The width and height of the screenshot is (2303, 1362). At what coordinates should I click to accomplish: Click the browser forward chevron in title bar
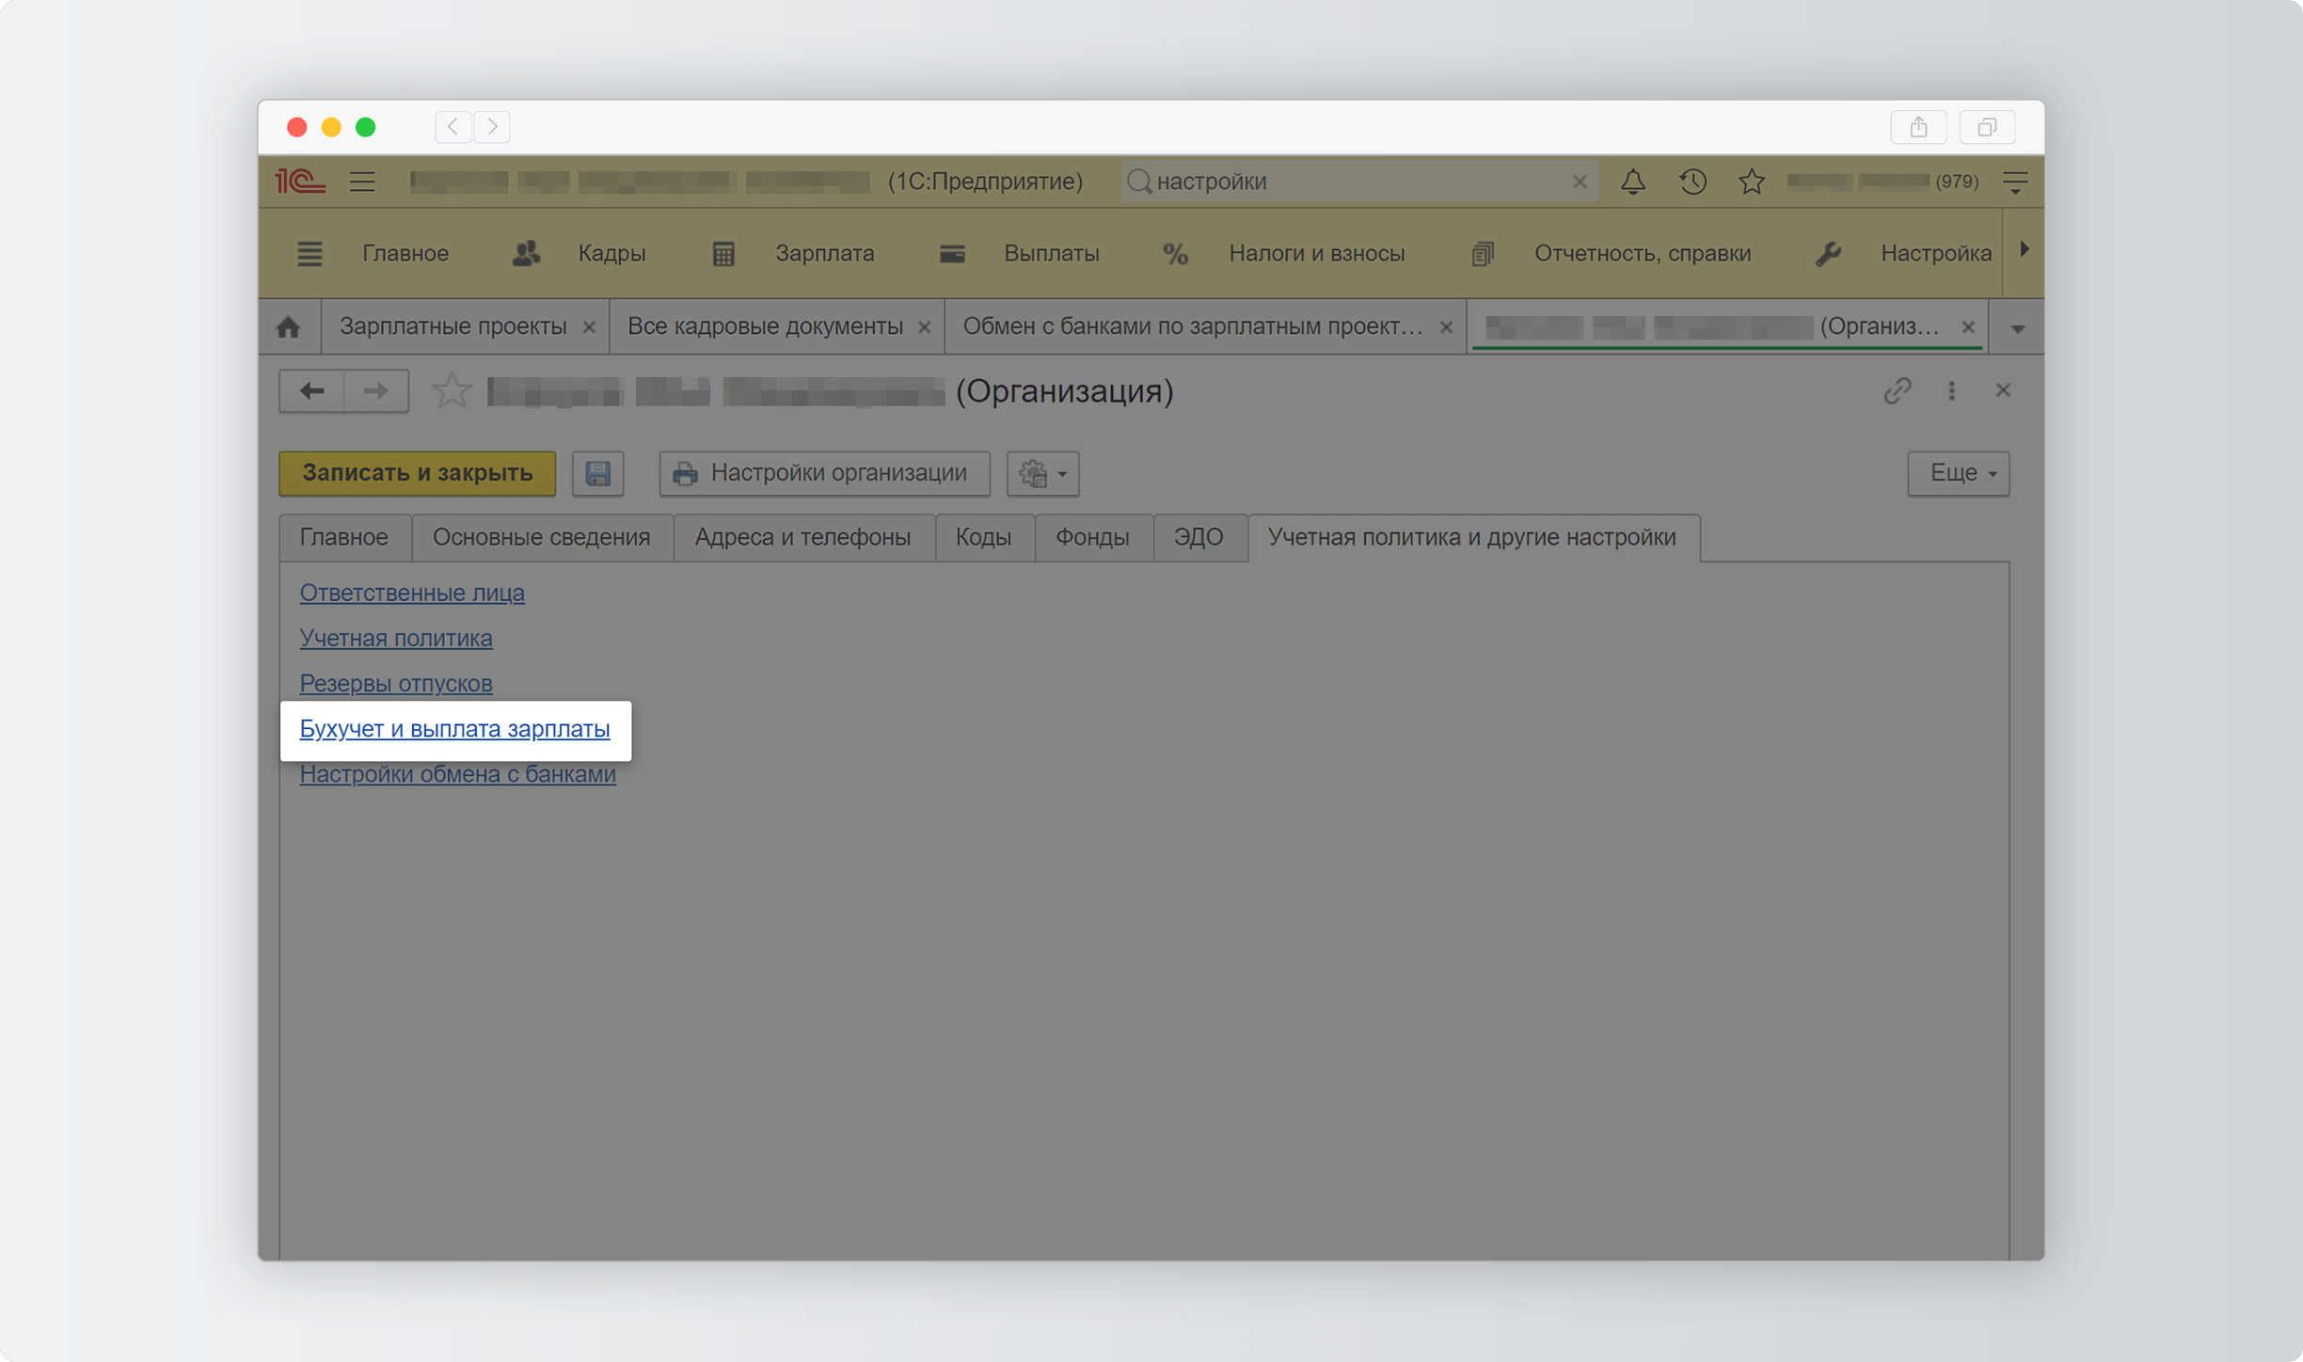click(x=492, y=127)
